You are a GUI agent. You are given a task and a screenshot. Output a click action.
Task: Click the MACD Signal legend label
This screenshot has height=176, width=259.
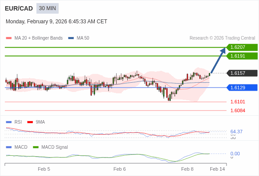[x=55, y=147]
